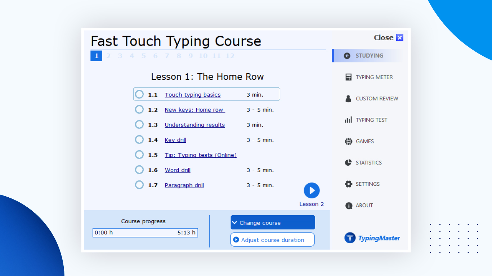
Task: Click the About info icon
Action: [348, 206]
